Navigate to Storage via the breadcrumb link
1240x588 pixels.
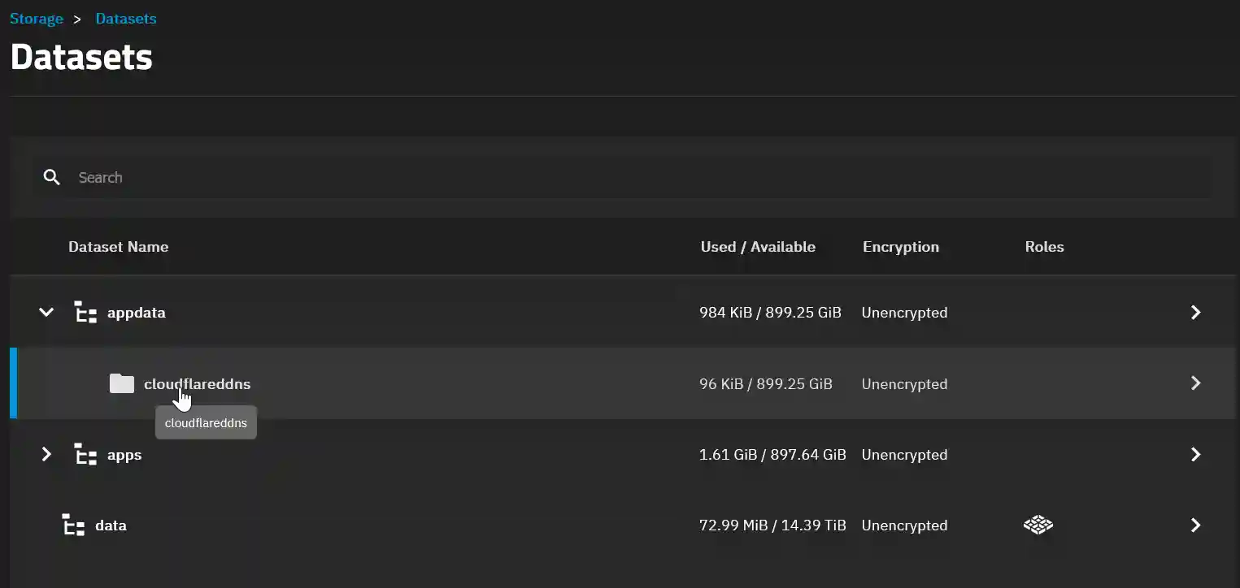pos(36,18)
